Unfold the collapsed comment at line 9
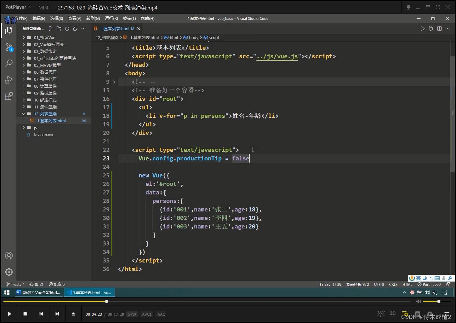Viewport: 456px width, 323px height. click(x=114, y=82)
